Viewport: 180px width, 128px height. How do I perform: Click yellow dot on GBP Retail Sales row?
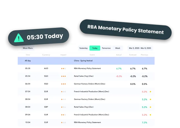150,107
